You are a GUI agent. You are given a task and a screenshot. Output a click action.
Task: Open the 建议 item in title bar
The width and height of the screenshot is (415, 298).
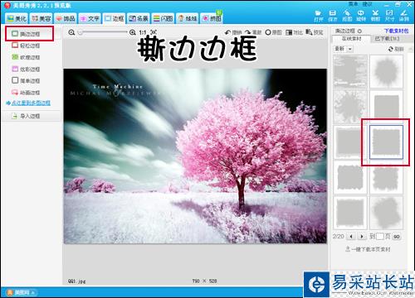point(367,4)
